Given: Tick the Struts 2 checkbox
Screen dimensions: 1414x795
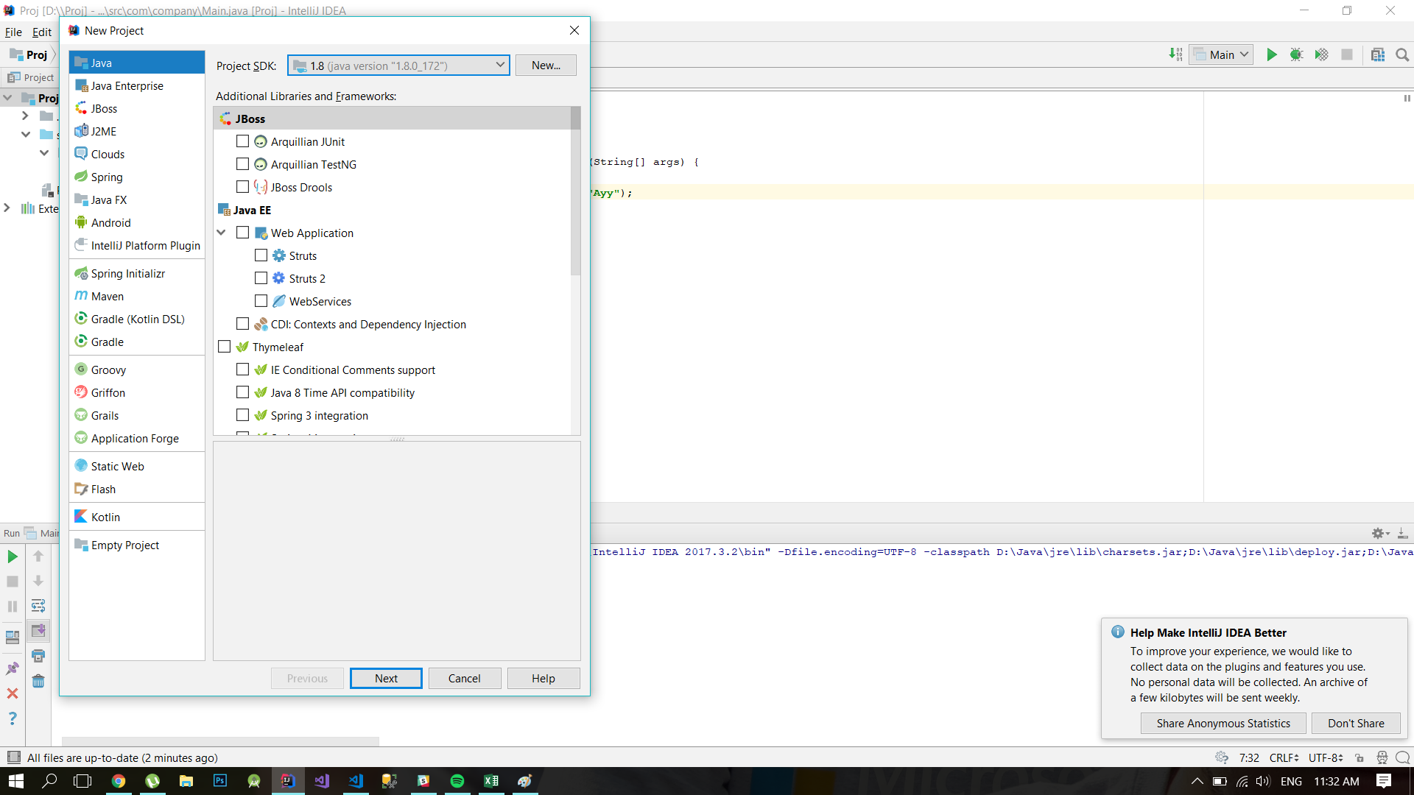Looking at the screenshot, I should (x=261, y=278).
